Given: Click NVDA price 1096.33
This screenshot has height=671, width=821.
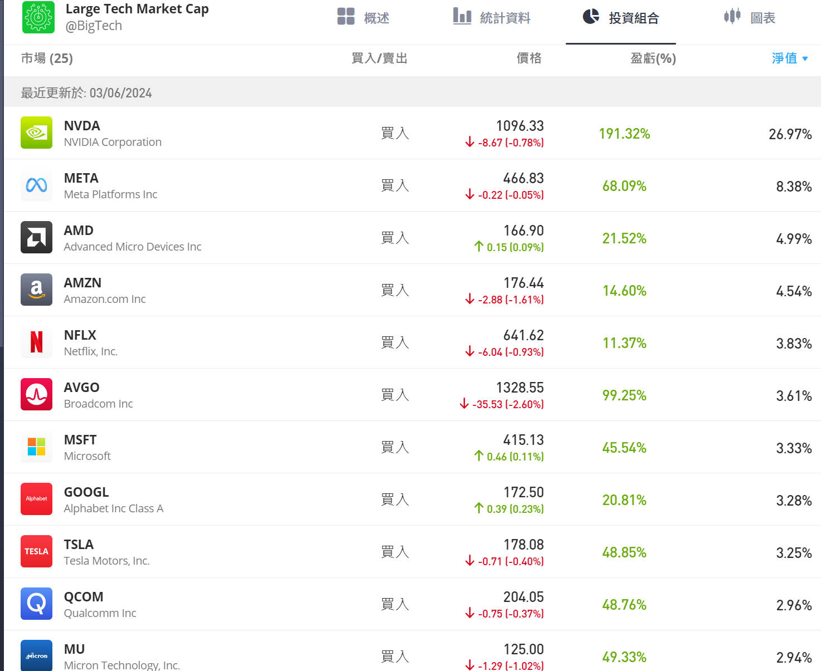Looking at the screenshot, I should [520, 126].
